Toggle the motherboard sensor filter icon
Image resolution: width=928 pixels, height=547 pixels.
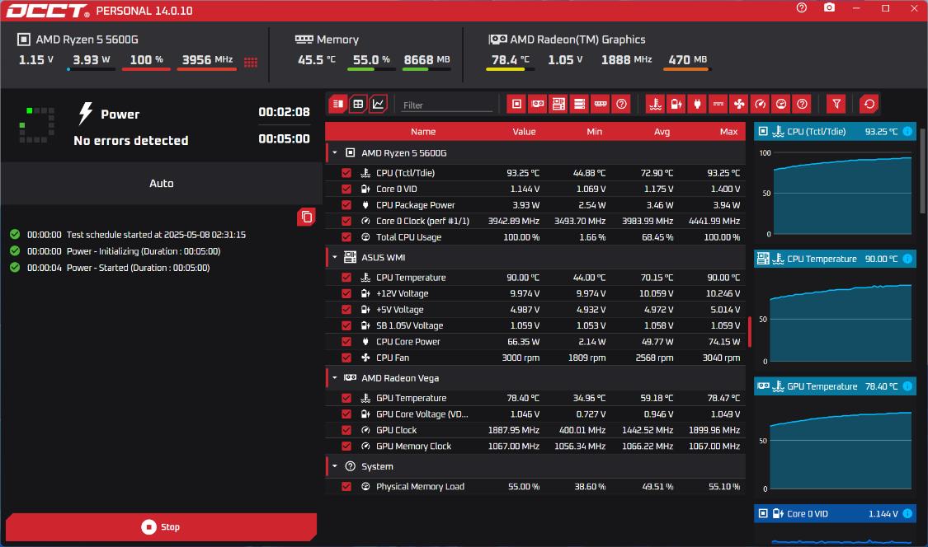click(558, 104)
